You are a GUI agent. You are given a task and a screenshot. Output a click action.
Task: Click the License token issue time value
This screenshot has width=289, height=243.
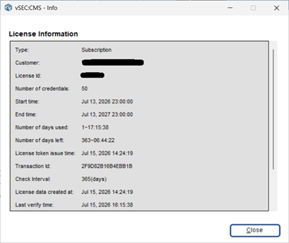click(107, 153)
